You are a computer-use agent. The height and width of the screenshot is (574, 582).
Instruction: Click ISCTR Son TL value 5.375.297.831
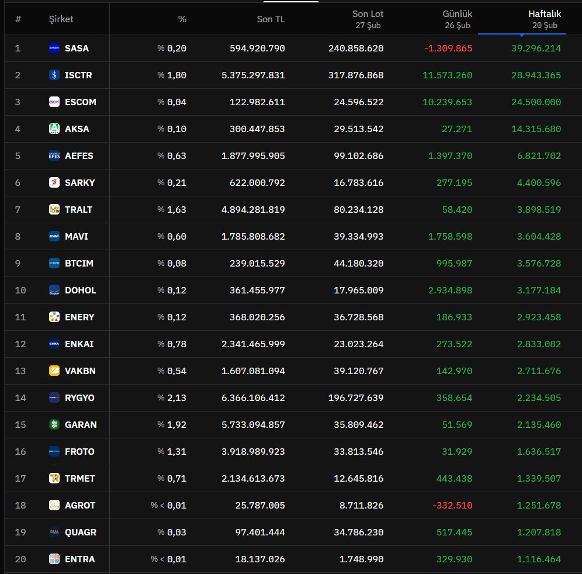click(x=253, y=75)
